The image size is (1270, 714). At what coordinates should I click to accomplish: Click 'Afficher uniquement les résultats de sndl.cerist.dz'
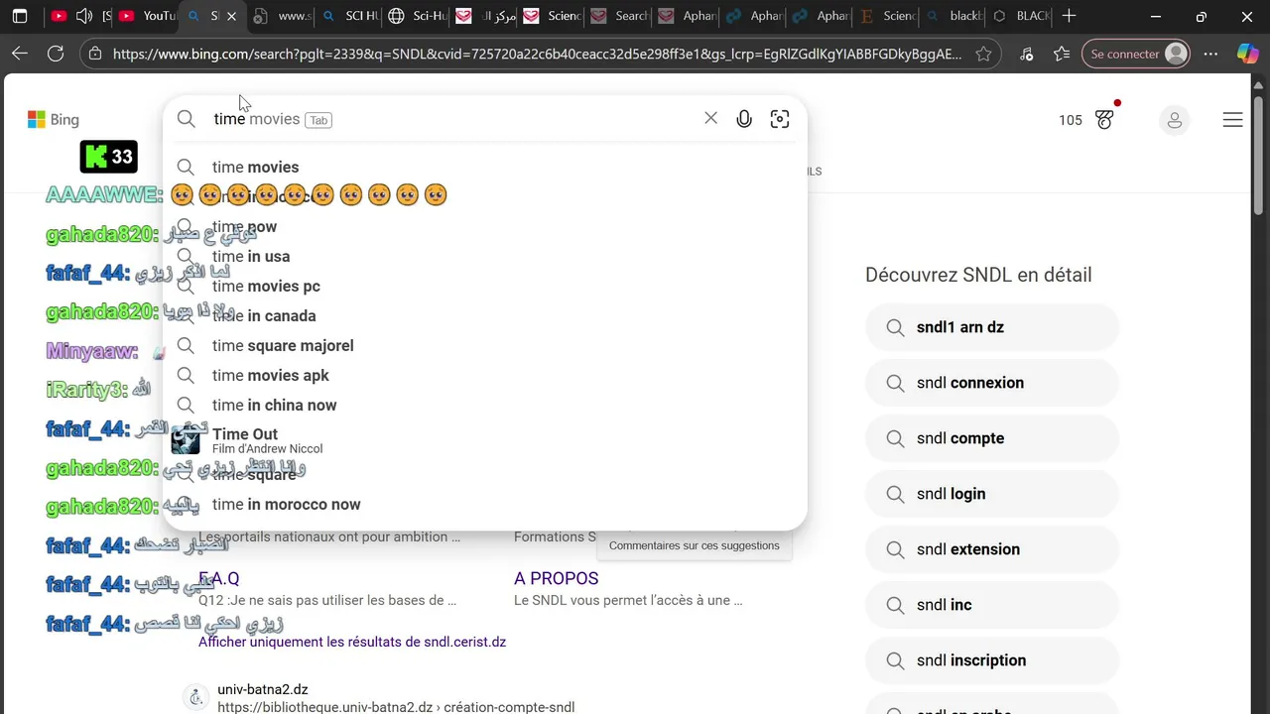(352, 642)
